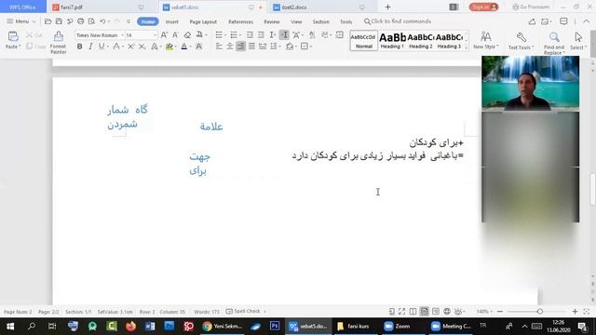Click the Select tool
The height and width of the screenshot is (335, 596).
[578, 41]
